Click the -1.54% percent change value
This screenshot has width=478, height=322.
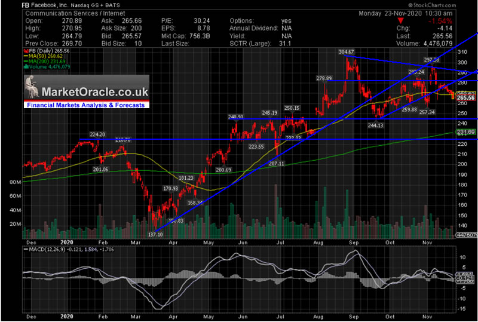(x=440, y=21)
